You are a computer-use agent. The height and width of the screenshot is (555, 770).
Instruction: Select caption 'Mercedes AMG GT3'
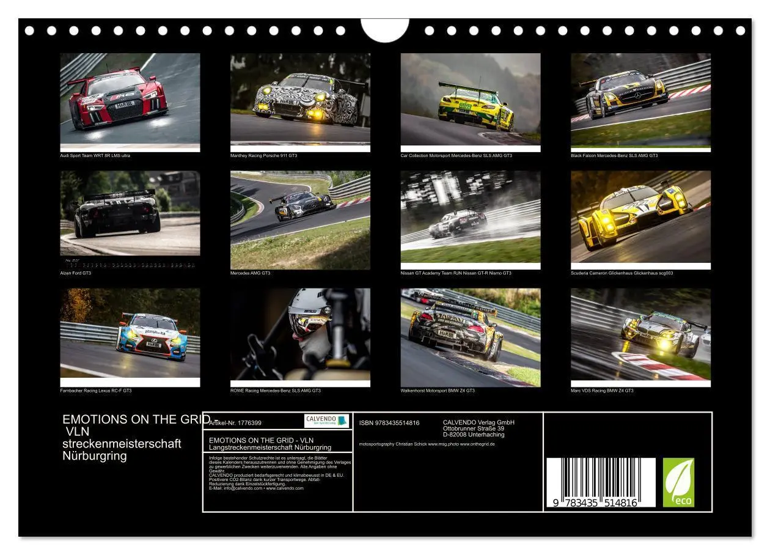(251, 273)
